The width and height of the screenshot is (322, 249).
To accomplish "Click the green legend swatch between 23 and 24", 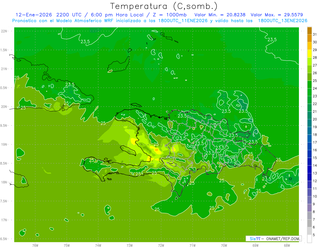I will tap(309, 92).
